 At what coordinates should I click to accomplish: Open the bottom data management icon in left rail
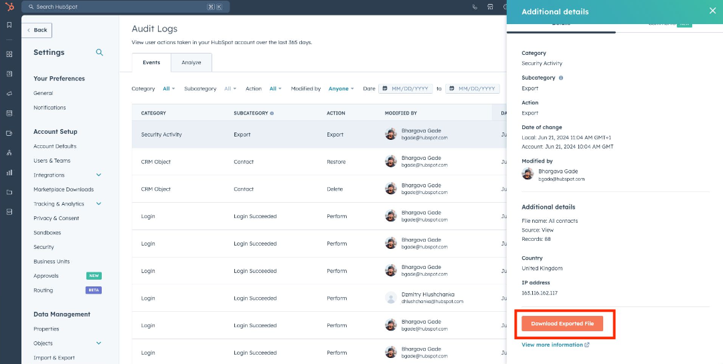coord(9,211)
